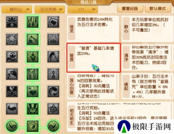The image size is (174, 134).
Task: Choose the yin-yang skill node at bottom
Action: [x=32, y=126]
